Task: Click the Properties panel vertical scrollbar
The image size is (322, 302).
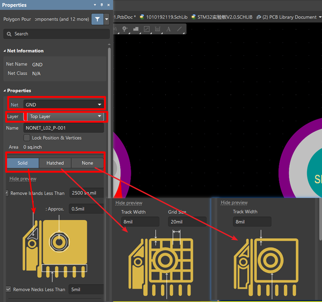Action: click(109, 124)
